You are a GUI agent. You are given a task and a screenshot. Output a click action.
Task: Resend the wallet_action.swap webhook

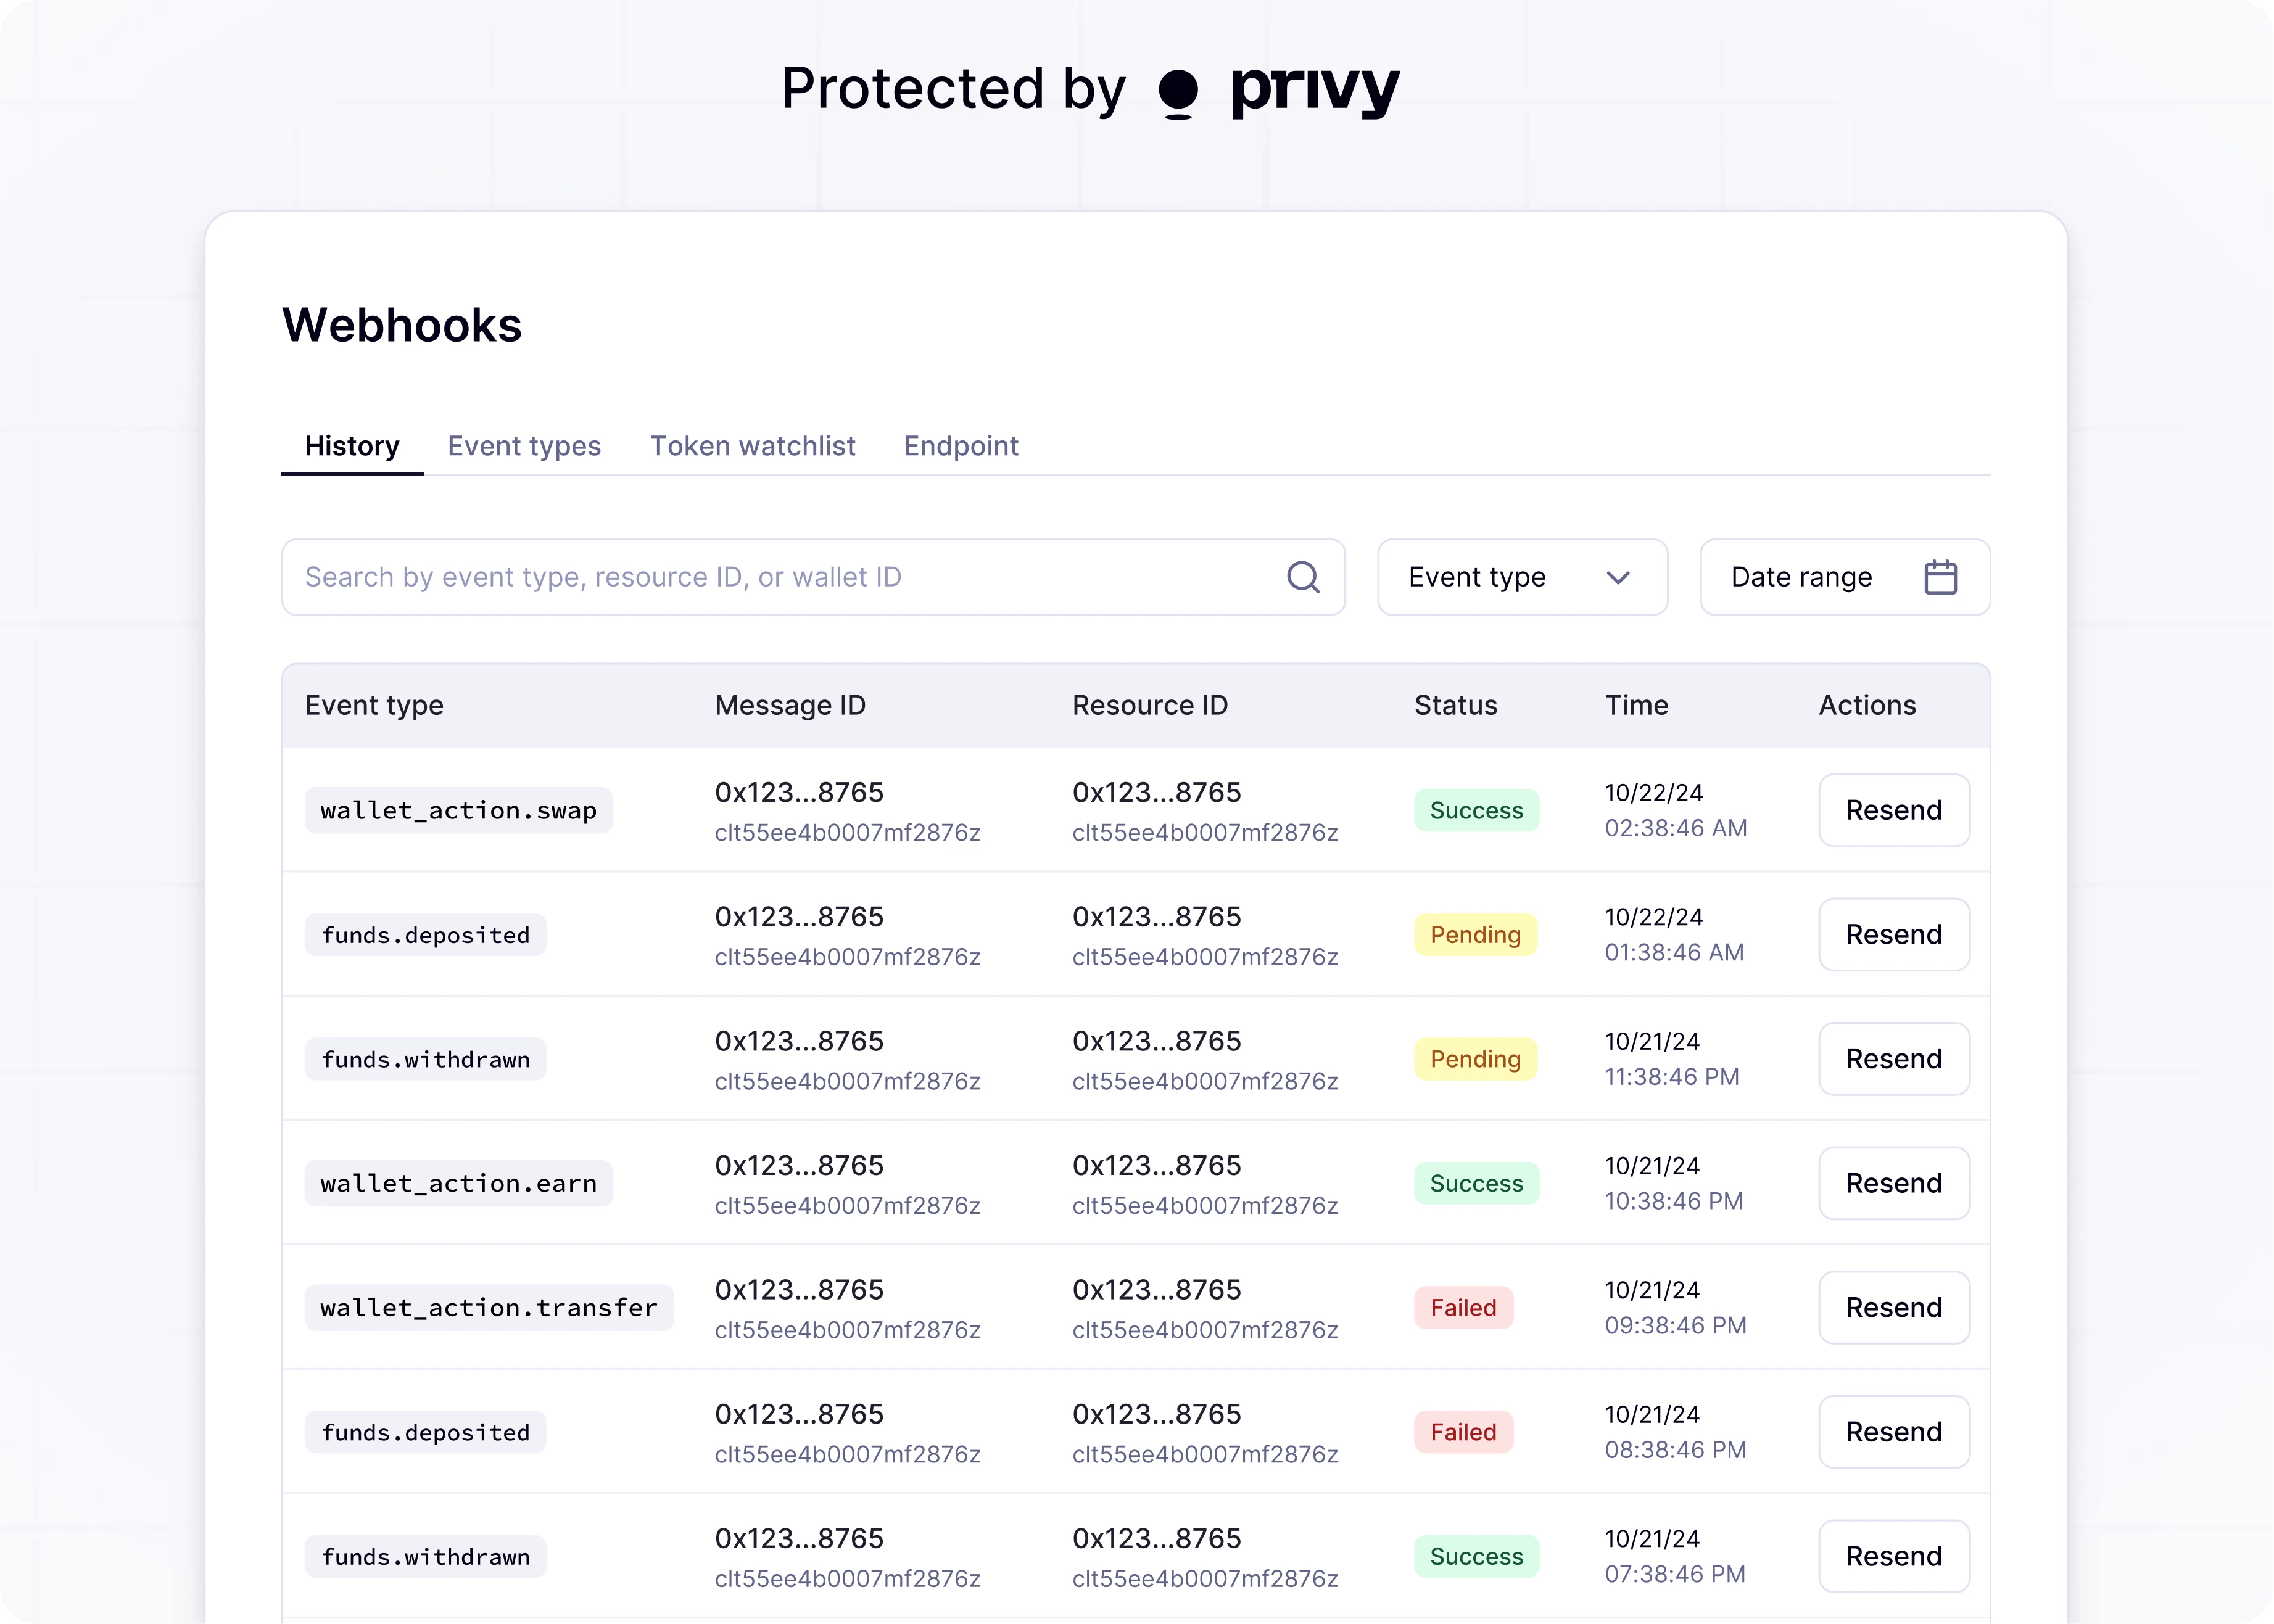point(1894,810)
